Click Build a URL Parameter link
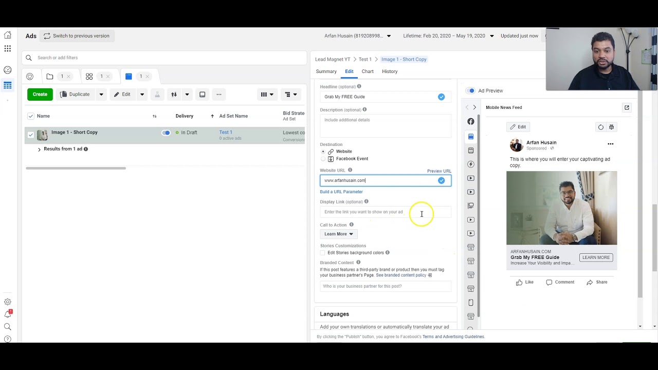 click(341, 192)
